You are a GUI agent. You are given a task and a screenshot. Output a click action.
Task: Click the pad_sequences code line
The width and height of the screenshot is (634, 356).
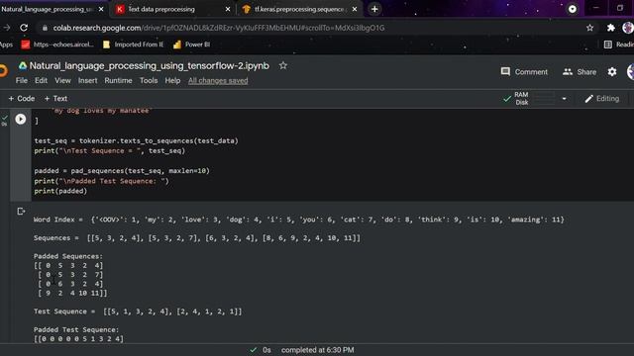coord(122,171)
